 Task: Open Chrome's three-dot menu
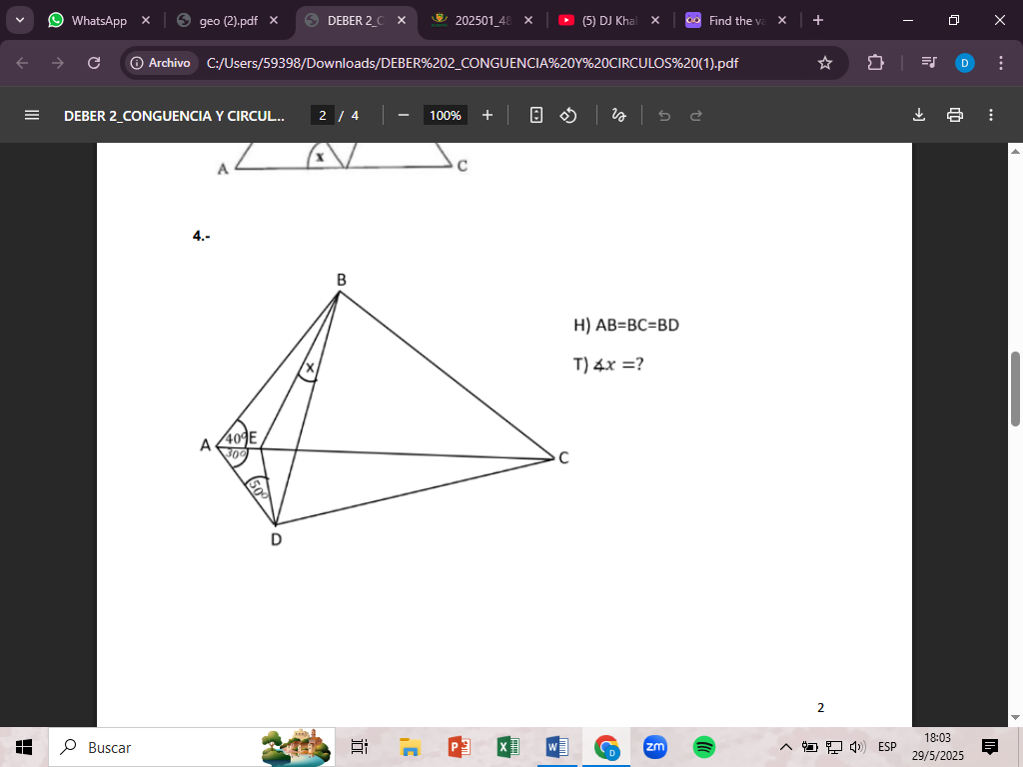coord(1001,62)
